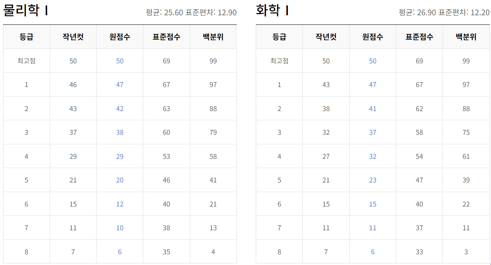Open 원점수 41 link in 화학 I grade 2

click(373, 109)
